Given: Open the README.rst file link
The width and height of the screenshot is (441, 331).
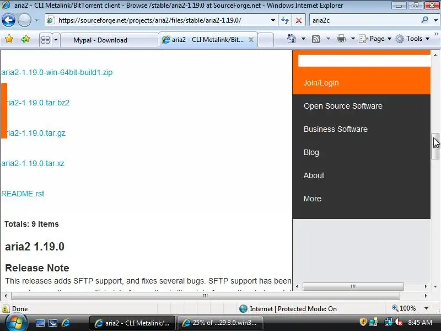Looking at the screenshot, I should [x=23, y=194].
